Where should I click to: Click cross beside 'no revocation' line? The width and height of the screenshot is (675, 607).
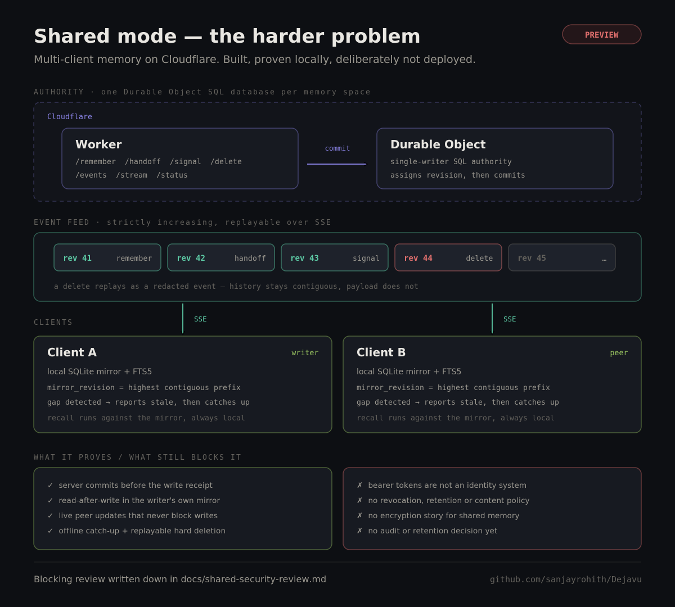tap(360, 500)
